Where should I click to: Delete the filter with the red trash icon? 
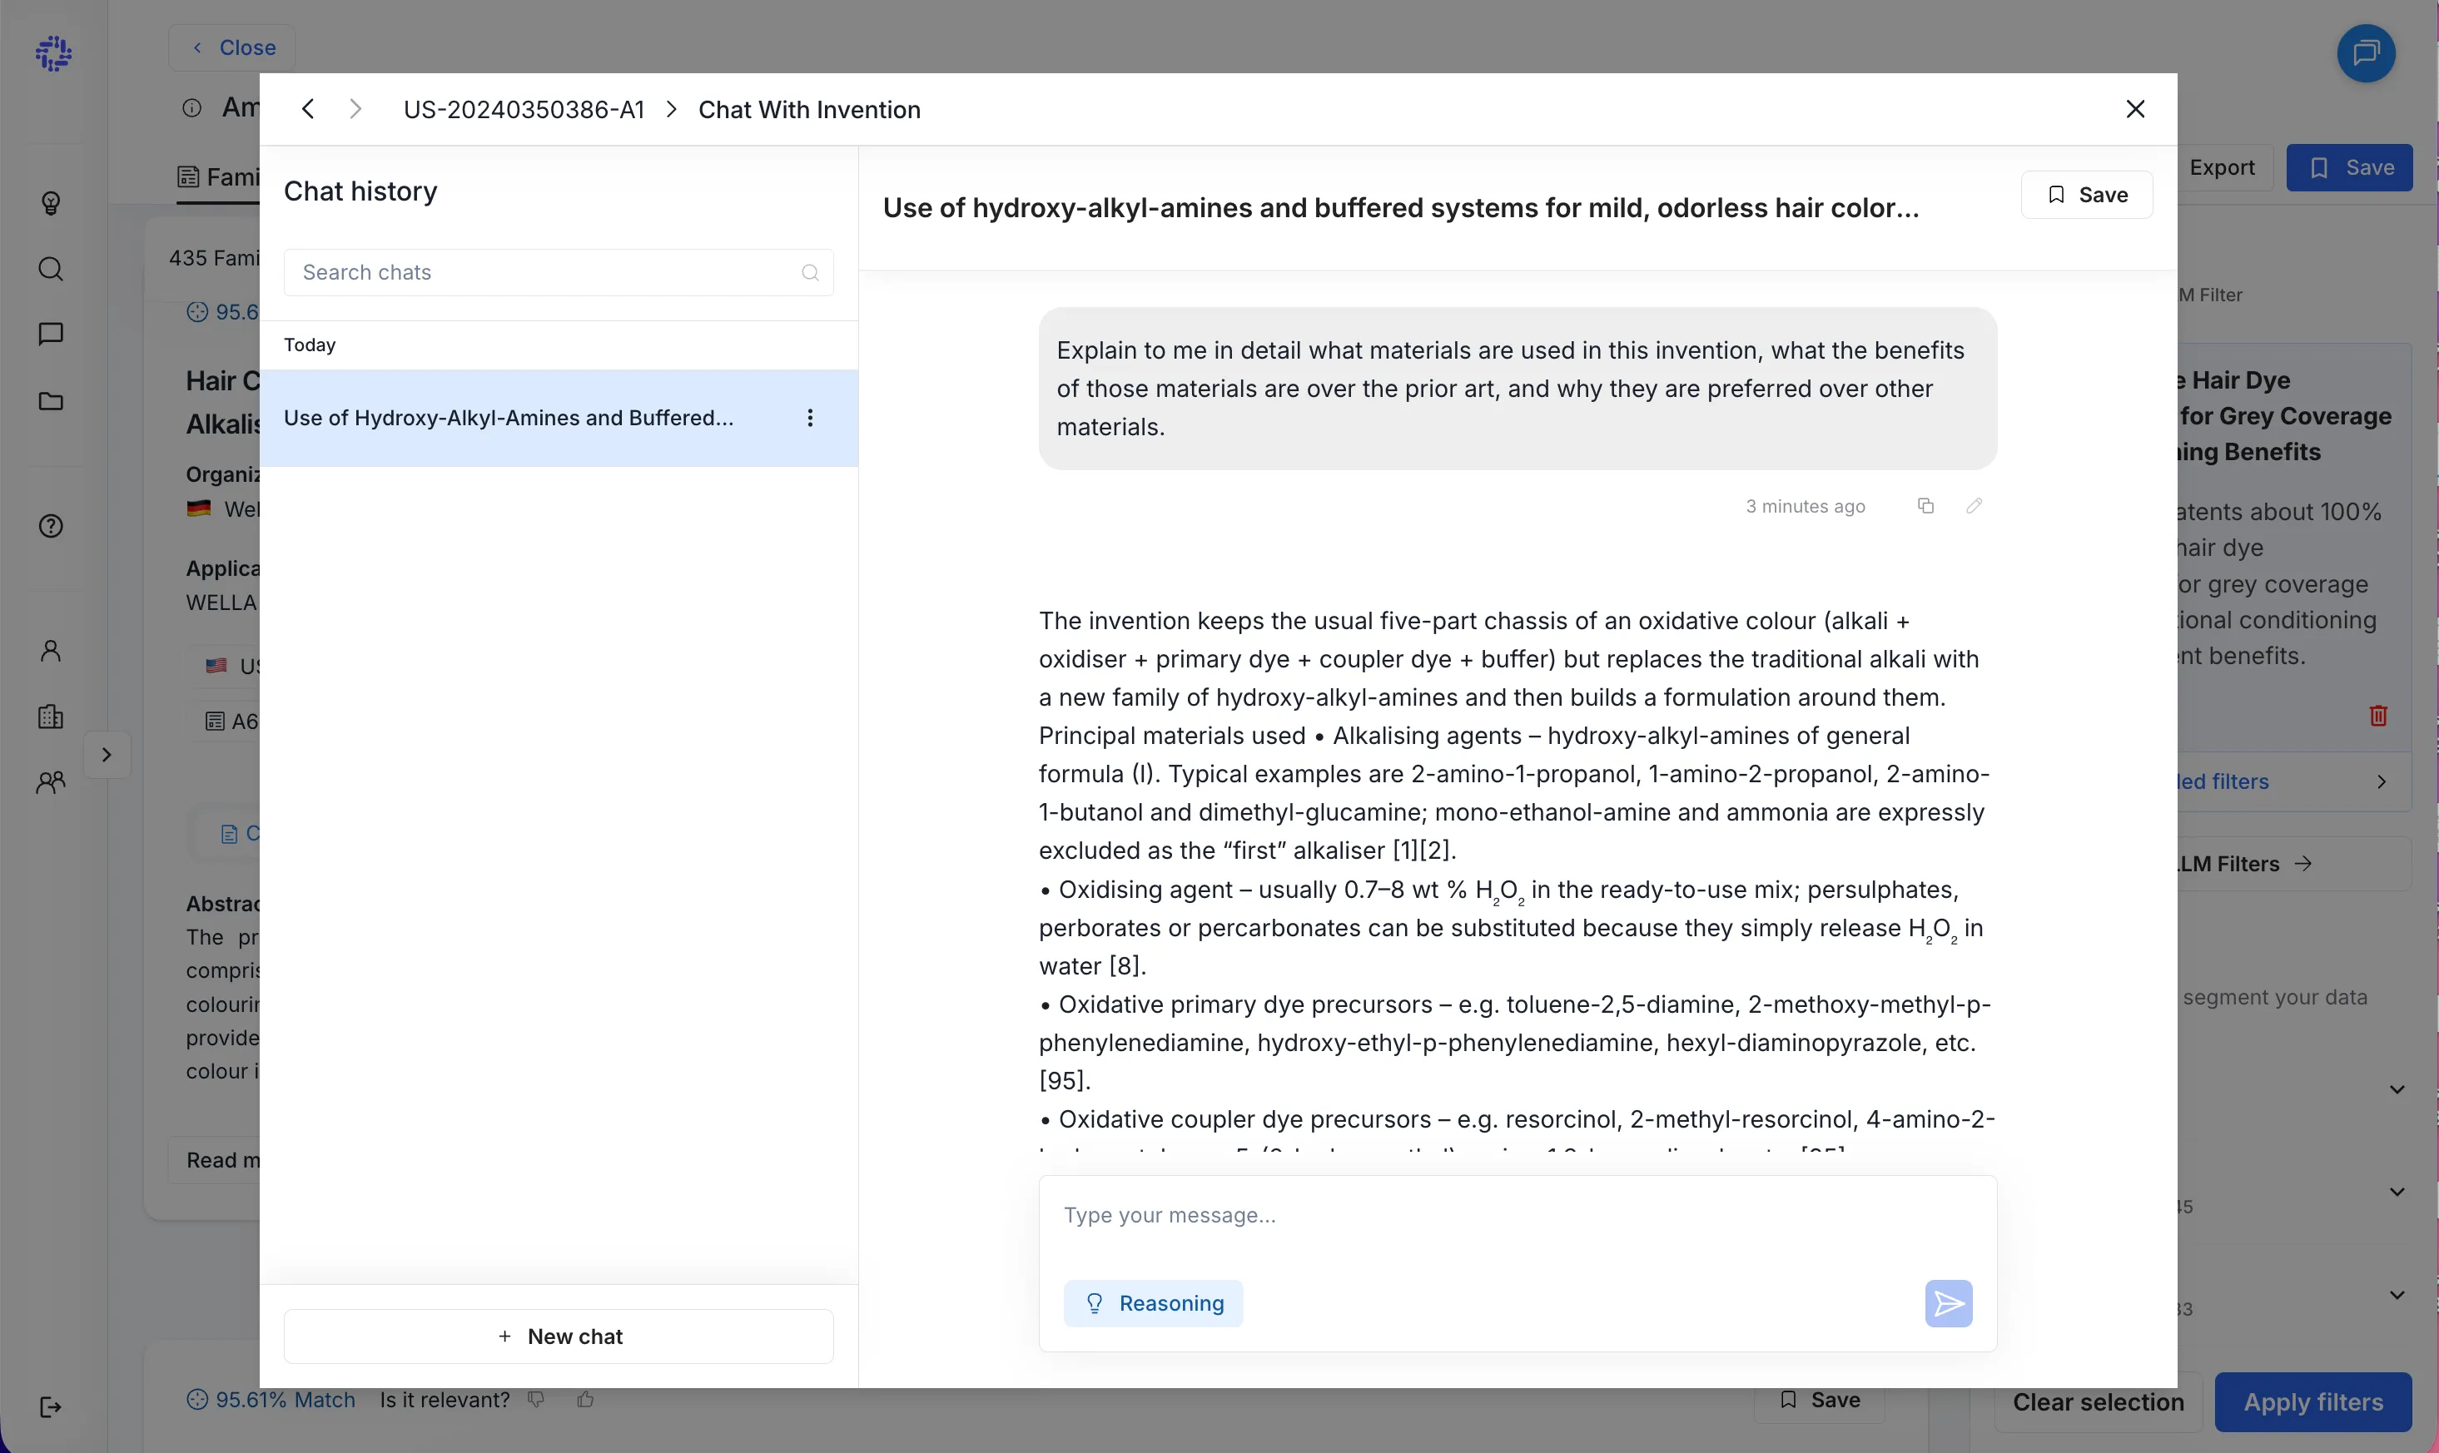click(2377, 715)
